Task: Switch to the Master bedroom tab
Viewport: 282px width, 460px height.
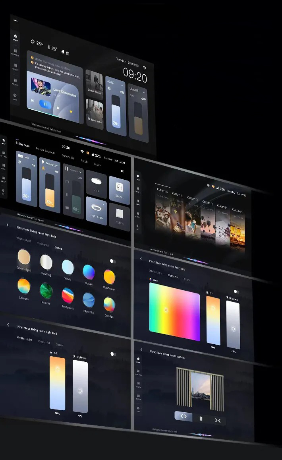Action: pos(45,151)
